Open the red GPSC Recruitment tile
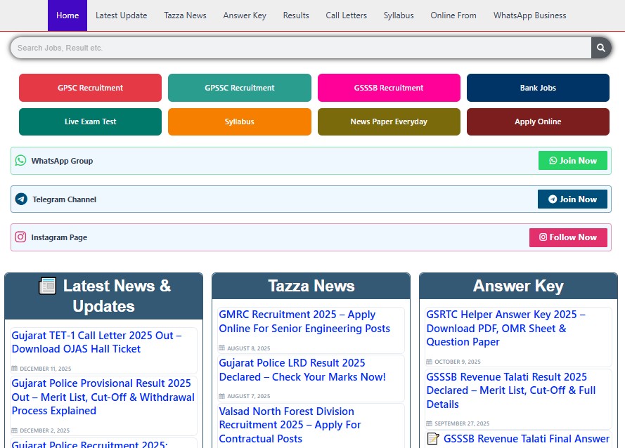Screen dimensions: 625x448 pos(90,88)
